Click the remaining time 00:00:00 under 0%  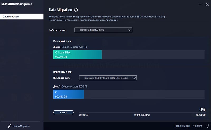(201, 115)
